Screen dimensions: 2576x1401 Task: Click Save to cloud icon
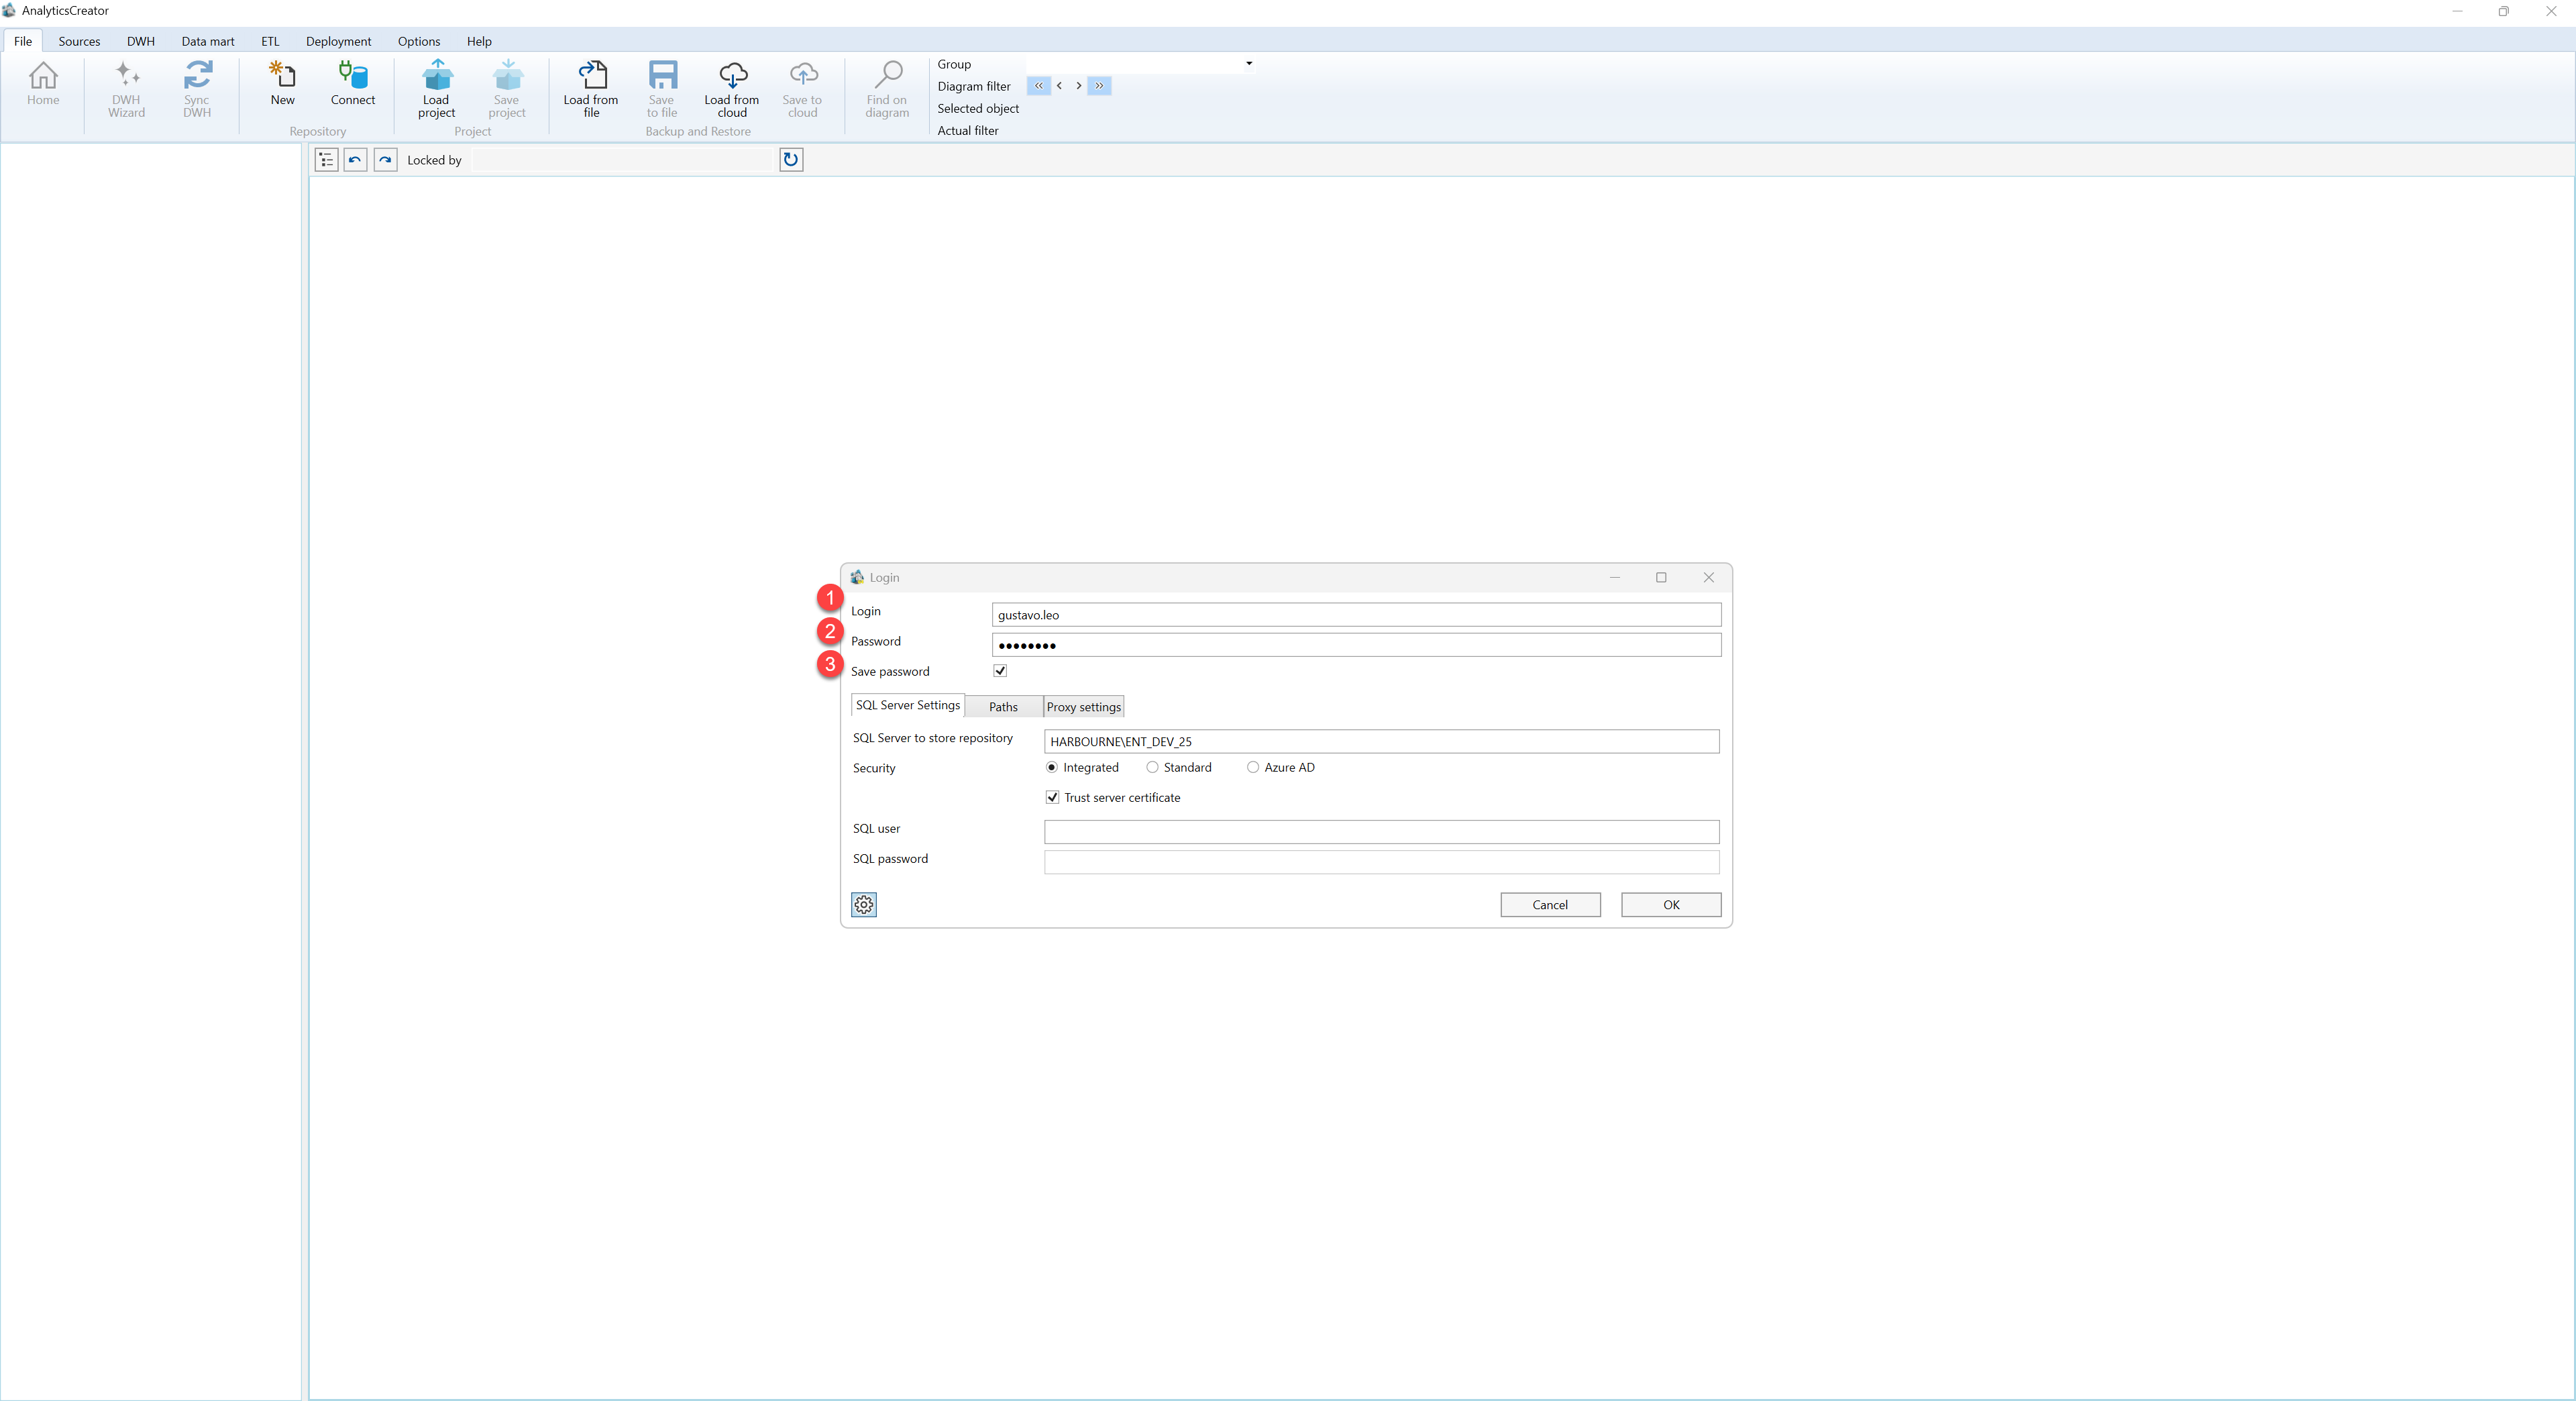point(802,89)
